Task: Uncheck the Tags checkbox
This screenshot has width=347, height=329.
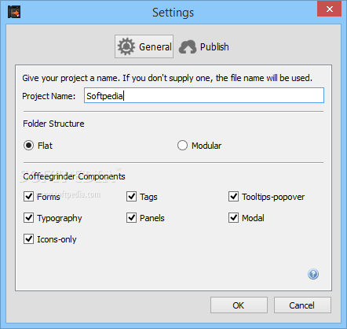Action: 131,196
